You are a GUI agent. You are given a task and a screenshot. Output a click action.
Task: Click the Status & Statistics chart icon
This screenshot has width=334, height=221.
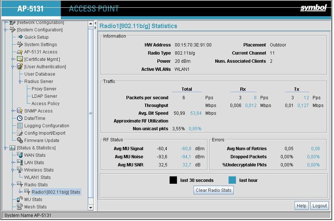13,148
